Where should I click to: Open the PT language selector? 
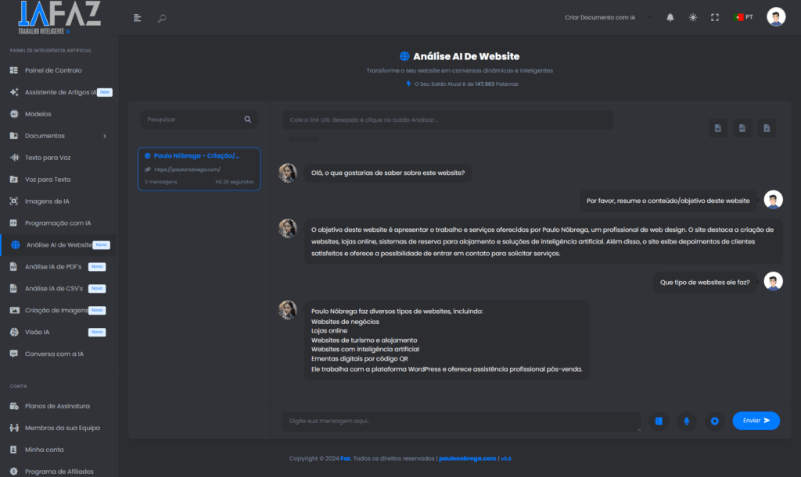coord(744,17)
